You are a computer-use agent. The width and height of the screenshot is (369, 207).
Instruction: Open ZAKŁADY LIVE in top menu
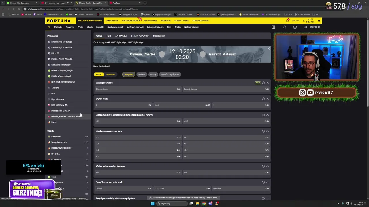[x=112, y=21]
